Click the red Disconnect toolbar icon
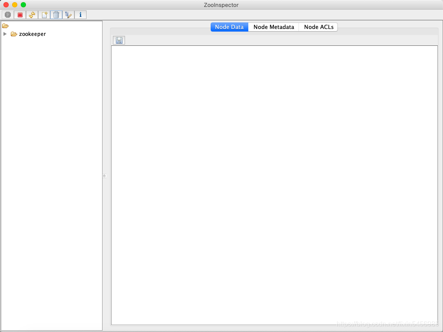Screen dimensions: 443x332 20,15
